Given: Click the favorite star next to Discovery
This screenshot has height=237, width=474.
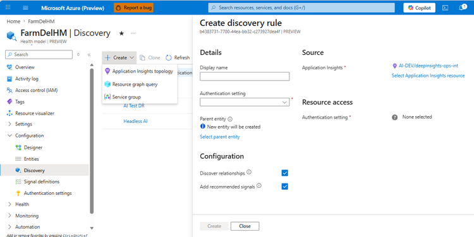Looking at the screenshot, I should [x=121, y=33].
